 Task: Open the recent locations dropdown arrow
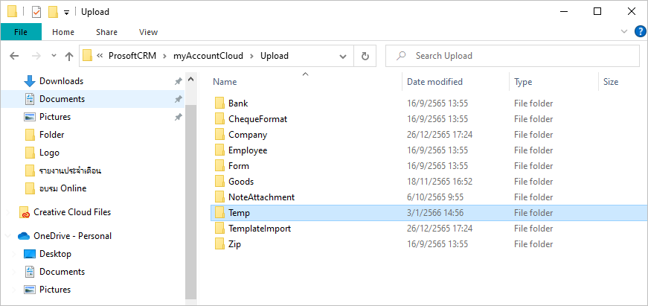(54, 56)
